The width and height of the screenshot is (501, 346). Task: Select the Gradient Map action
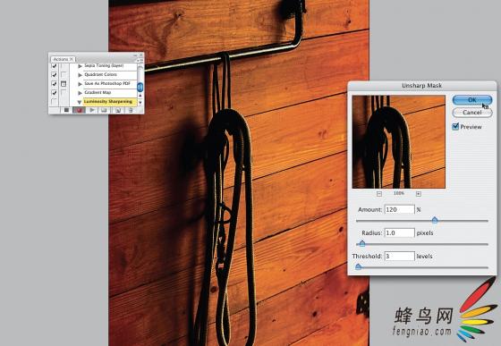[x=98, y=92]
